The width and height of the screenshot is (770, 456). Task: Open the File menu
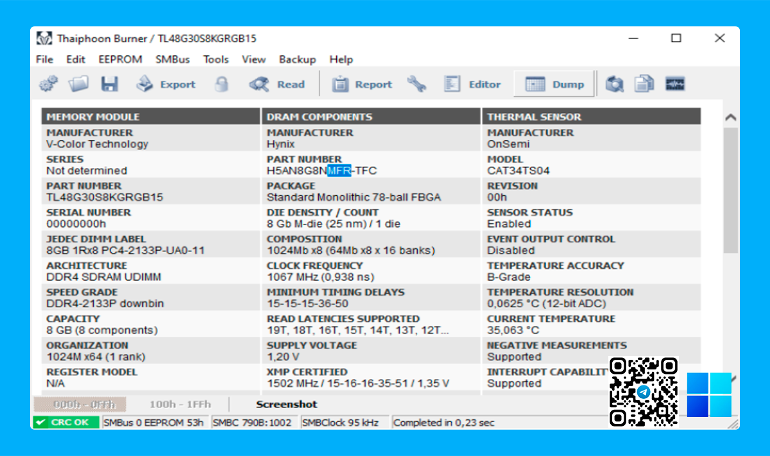coord(45,59)
